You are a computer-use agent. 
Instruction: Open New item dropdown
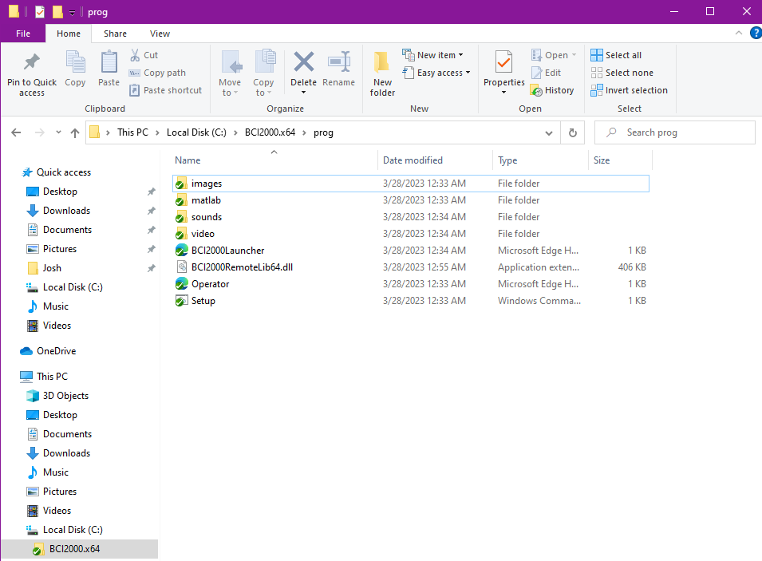pyautogui.click(x=432, y=55)
